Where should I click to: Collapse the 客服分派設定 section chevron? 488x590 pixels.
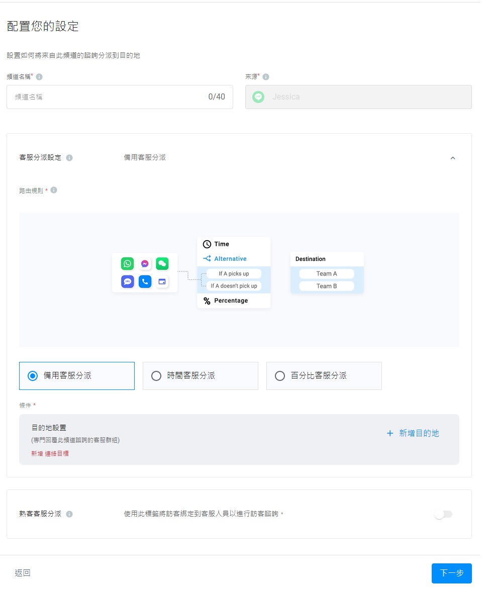click(x=453, y=158)
